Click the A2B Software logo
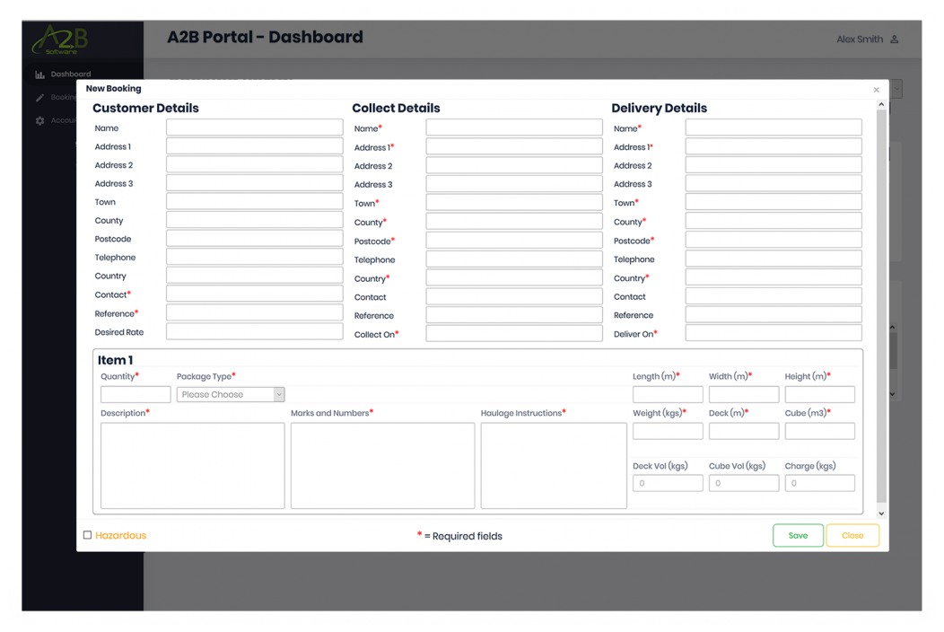Screen dimensions: 944x632 [61, 39]
